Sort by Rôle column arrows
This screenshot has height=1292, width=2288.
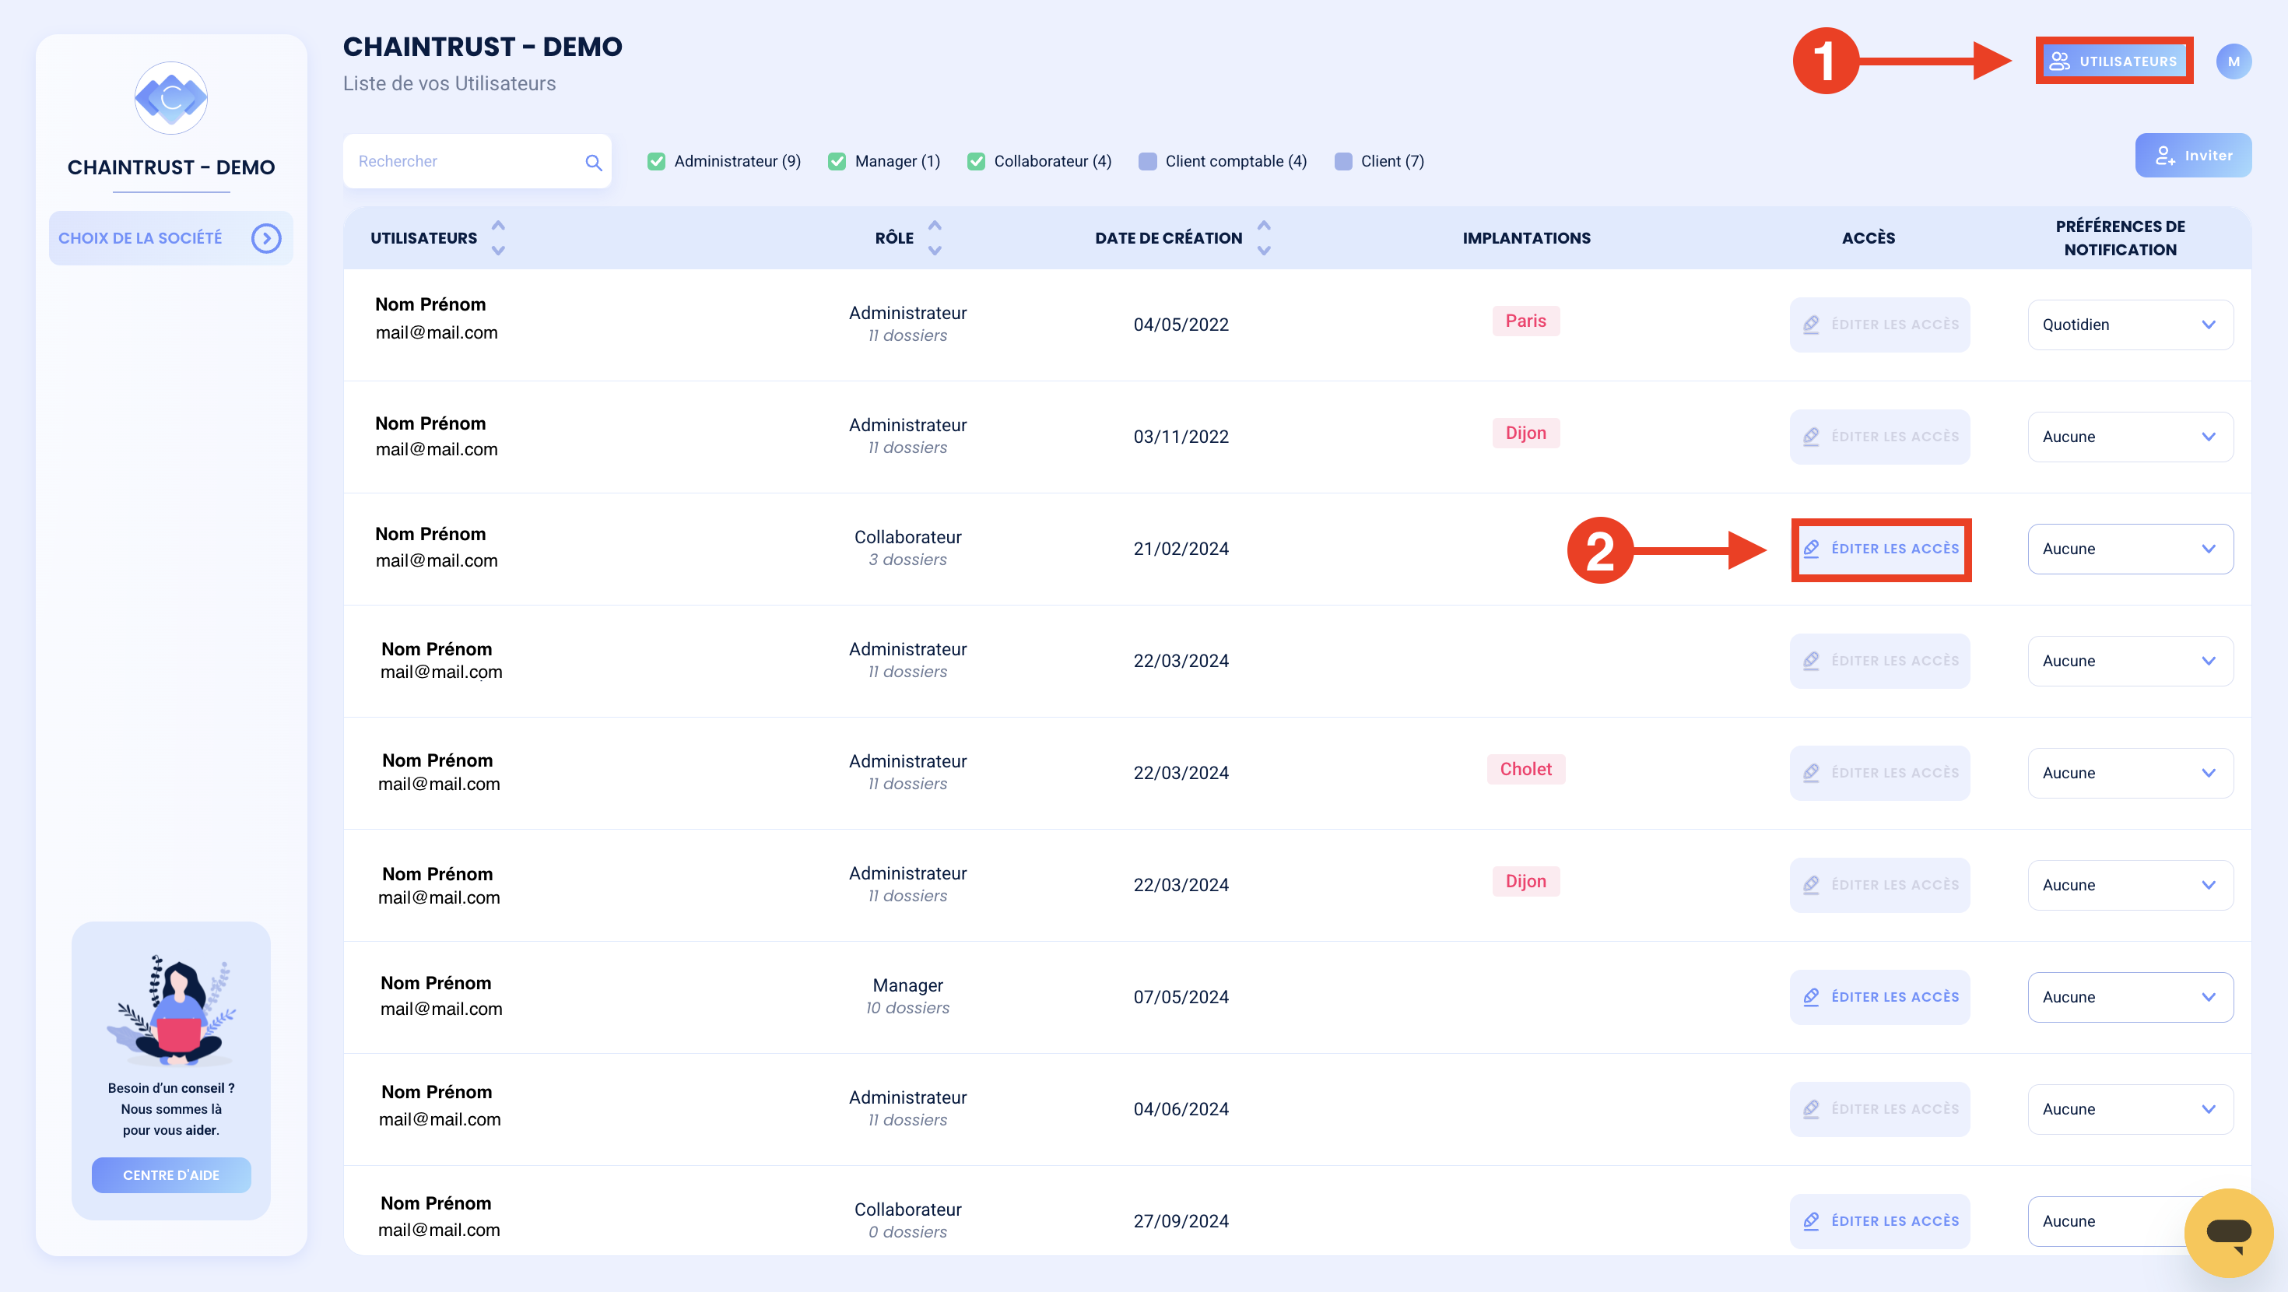coord(935,237)
